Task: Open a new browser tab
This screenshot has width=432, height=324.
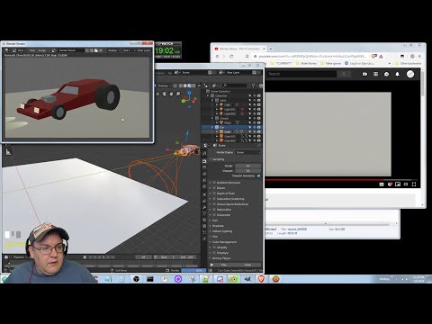Action: coord(271,49)
